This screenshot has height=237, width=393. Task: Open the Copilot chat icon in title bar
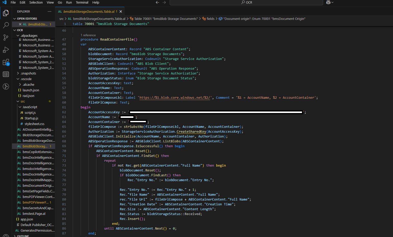(328, 3)
